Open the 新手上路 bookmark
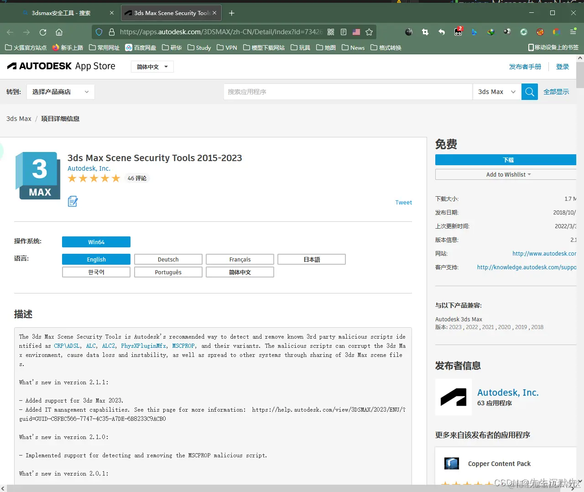584x492 pixels. 68,47
